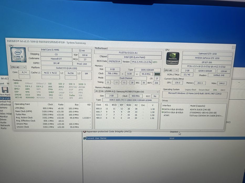This screenshot has height=183, width=245.
Task: Click the green status icon on the ST500DM002 row
Action: [x=163, y=112]
